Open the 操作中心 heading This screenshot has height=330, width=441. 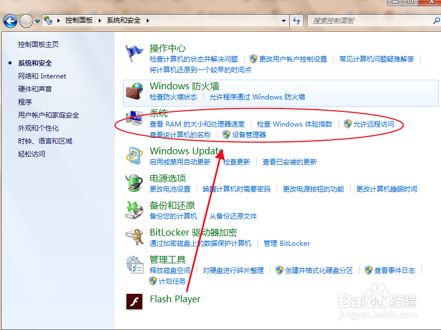pos(168,49)
